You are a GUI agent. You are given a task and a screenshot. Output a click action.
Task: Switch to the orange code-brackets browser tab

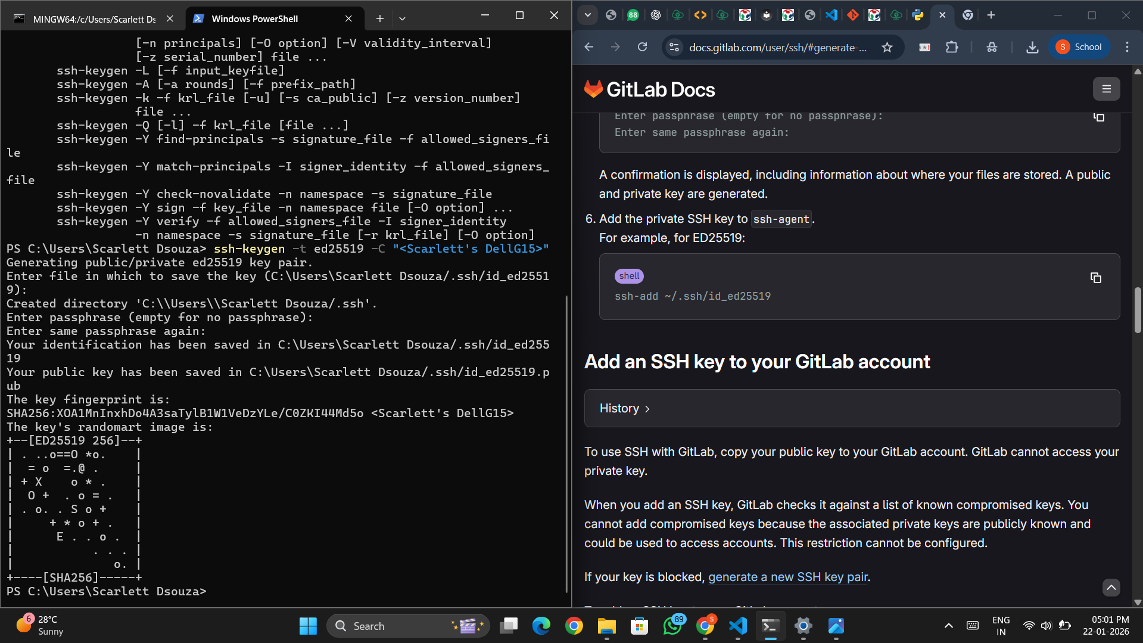700,15
